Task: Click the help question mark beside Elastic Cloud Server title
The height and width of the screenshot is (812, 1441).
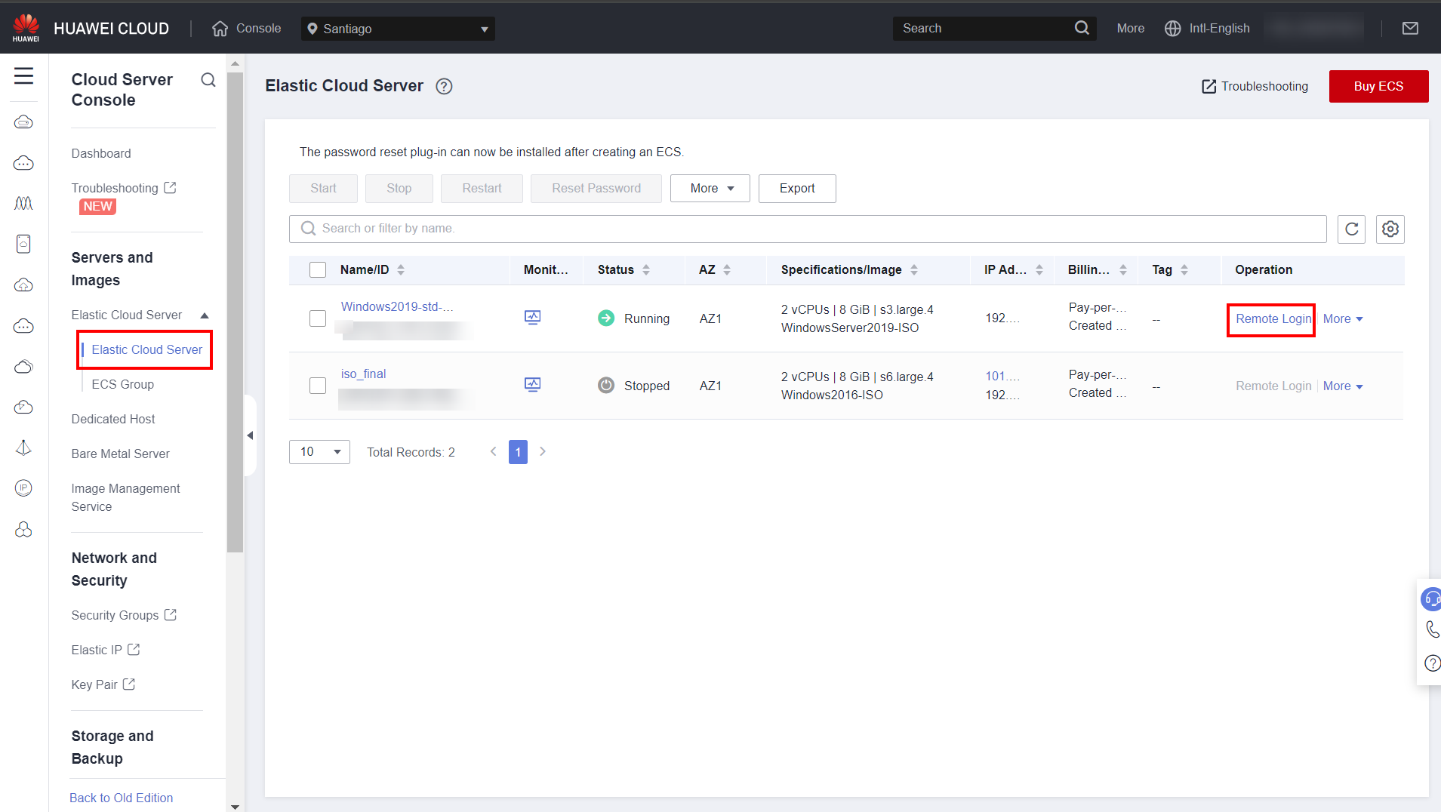Action: point(444,86)
